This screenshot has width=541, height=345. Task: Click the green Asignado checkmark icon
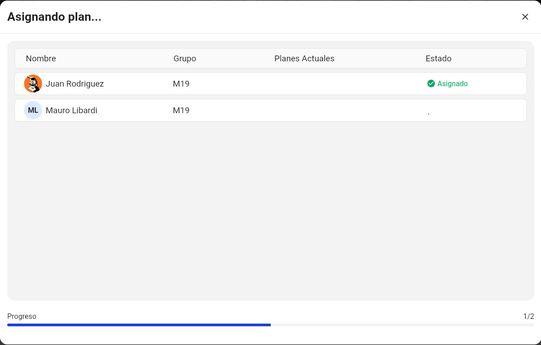tap(431, 83)
